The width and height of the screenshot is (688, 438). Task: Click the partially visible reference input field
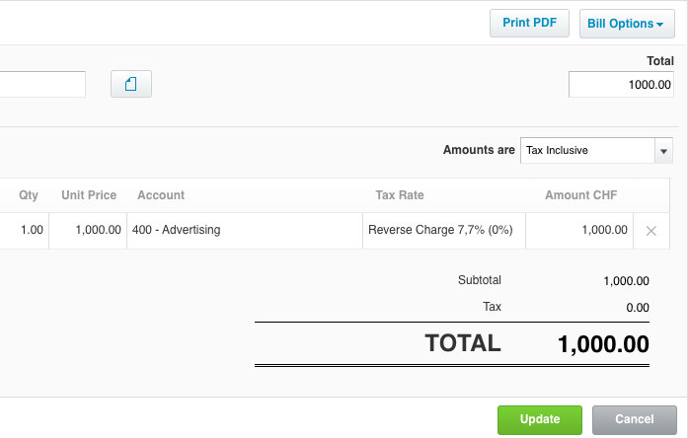pos(42,84)
